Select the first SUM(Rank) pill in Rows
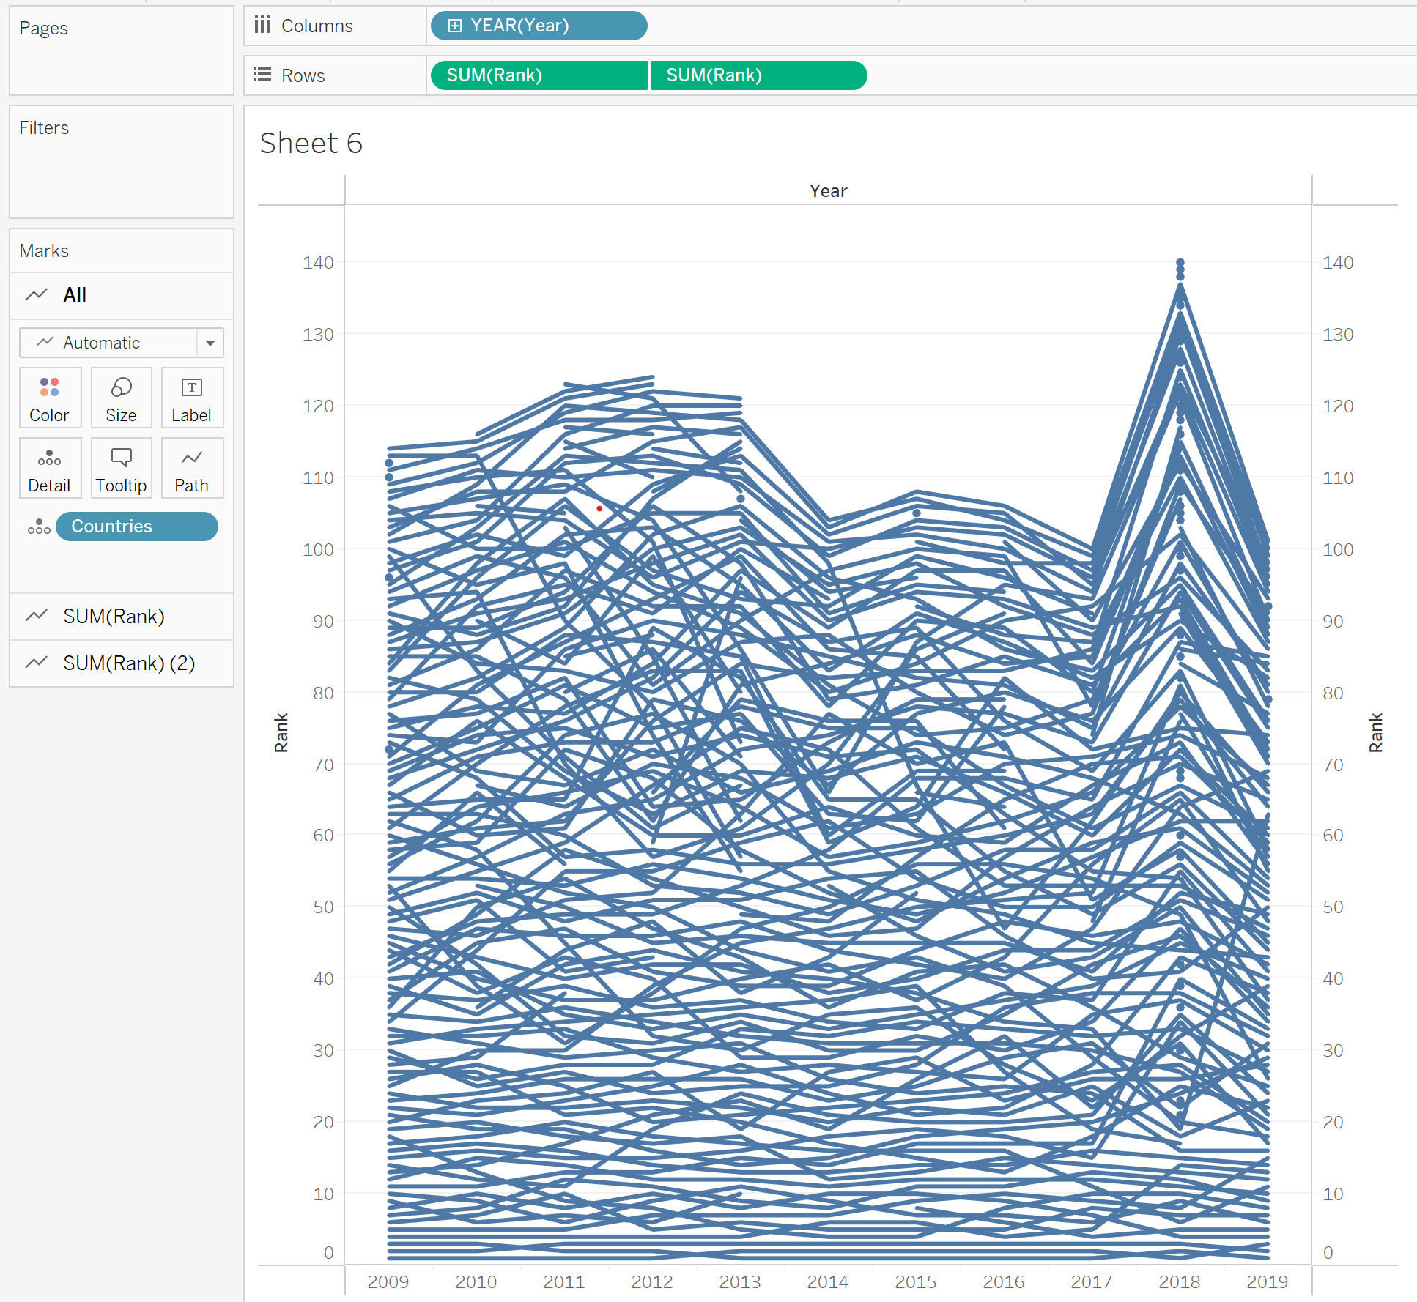The height and width of the screenshot is (1302, 1417). (539, 75)
